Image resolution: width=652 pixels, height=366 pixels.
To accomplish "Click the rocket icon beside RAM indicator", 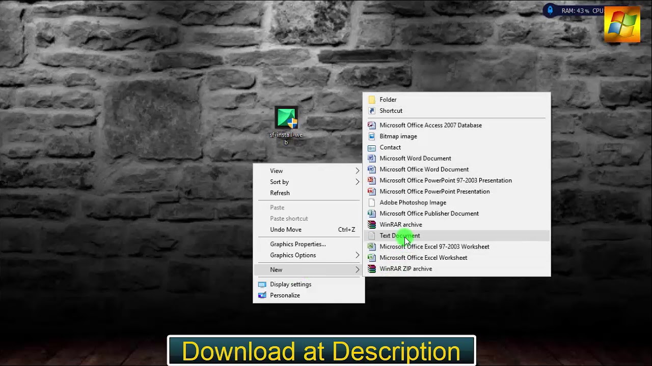I will click(x=550, y=10).
